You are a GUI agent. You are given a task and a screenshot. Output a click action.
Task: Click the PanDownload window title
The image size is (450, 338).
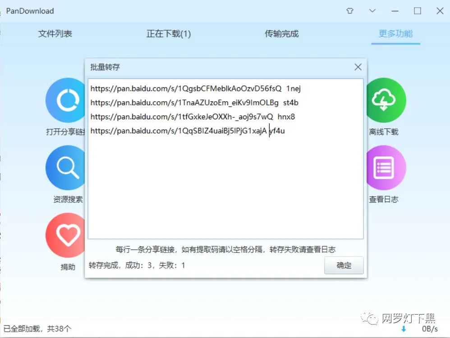tap(30, 11)
